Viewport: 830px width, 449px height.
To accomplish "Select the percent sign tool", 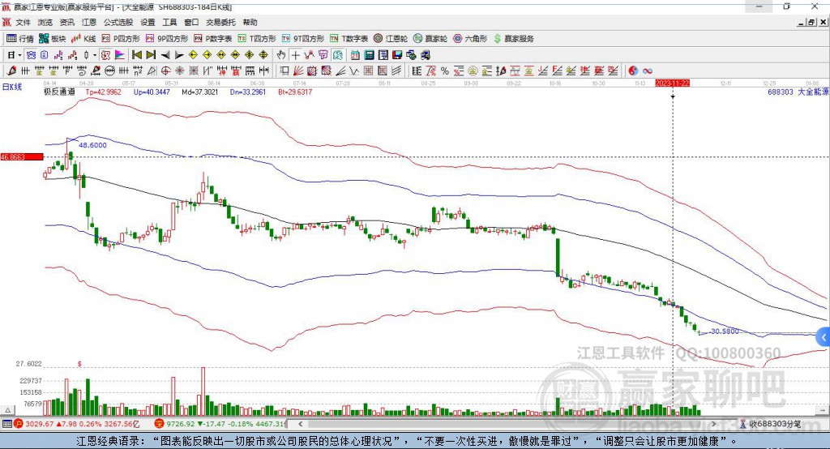I will click(445, 71).
